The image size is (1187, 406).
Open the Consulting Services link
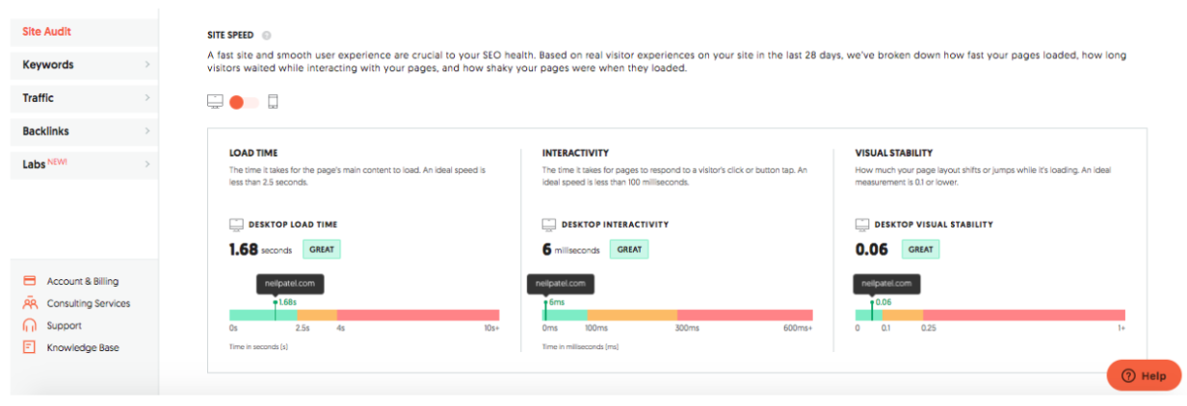[x=88, y=303]
